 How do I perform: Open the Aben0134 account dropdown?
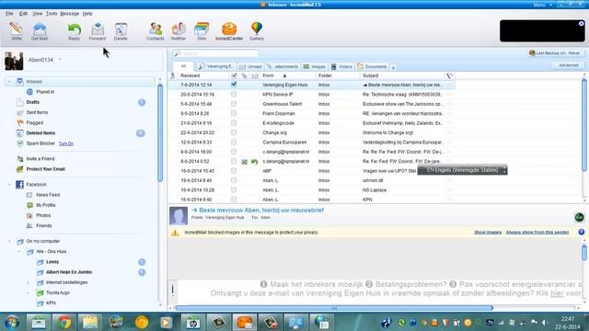(x=60, y=60)
